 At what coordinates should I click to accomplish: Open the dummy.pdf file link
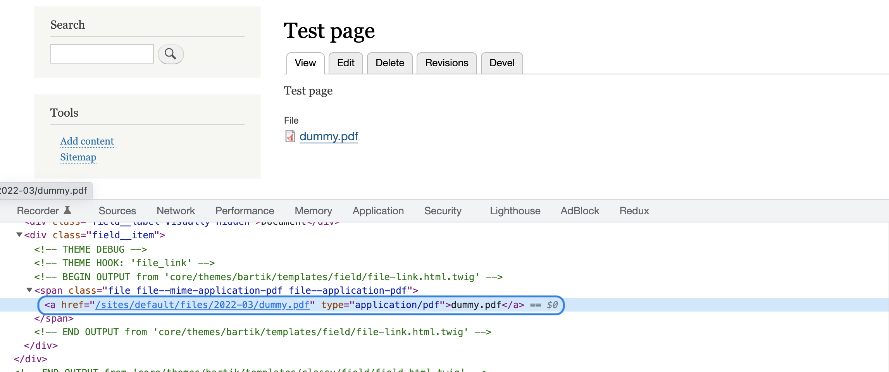(x=329, y=136)
